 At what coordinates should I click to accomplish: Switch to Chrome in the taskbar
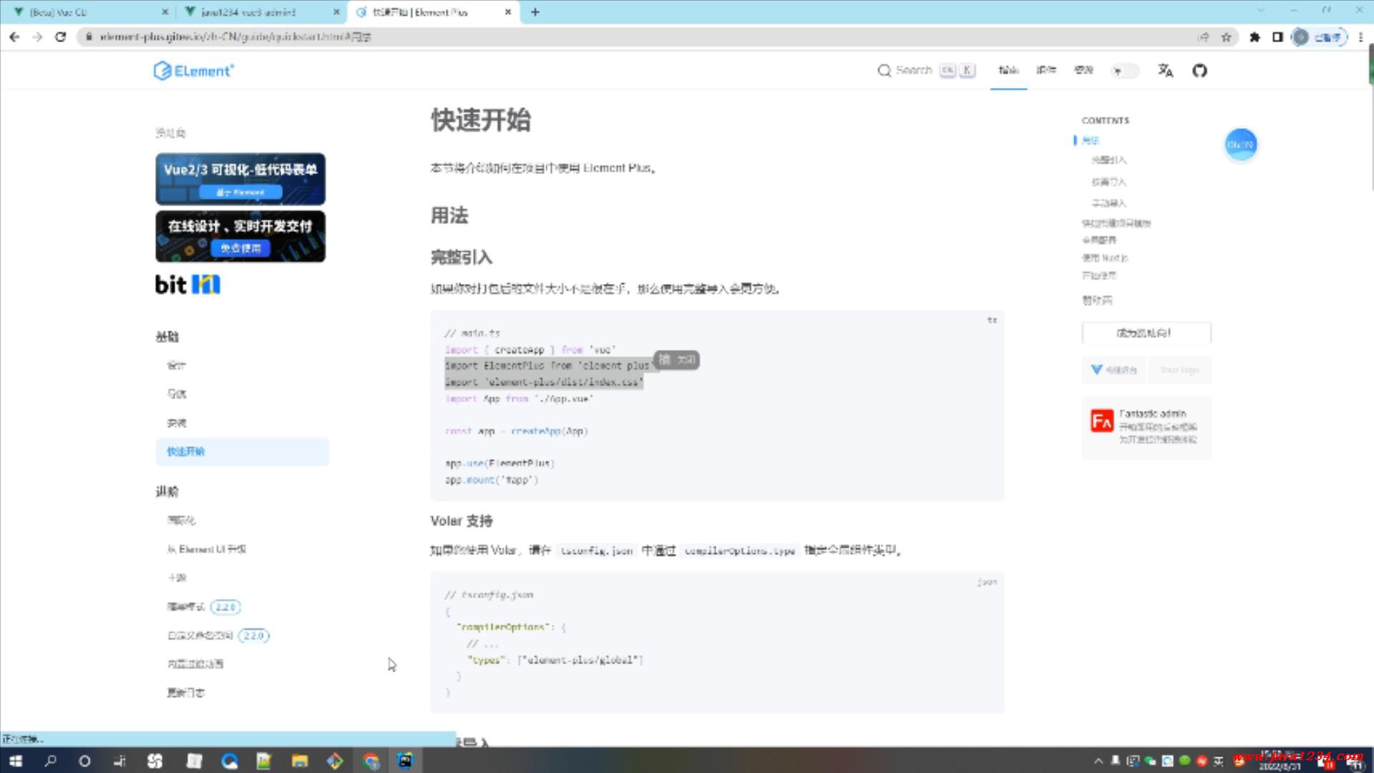(371, 761)
